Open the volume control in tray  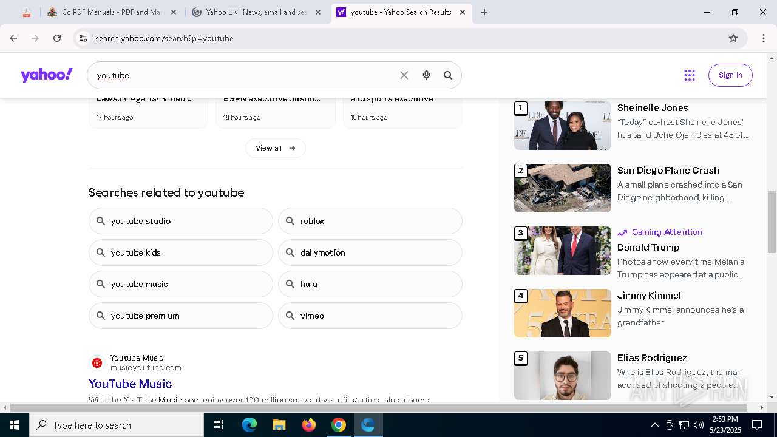pos(699,425)
